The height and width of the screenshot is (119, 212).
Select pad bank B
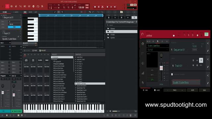(x=28, y=55)
